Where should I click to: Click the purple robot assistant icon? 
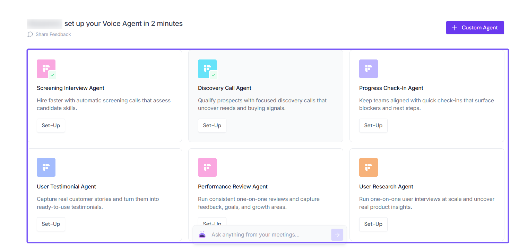click(x=202, y=235)
